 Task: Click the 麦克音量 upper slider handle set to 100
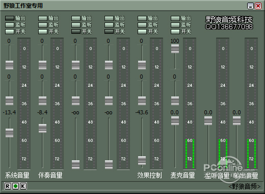(175, 49)
